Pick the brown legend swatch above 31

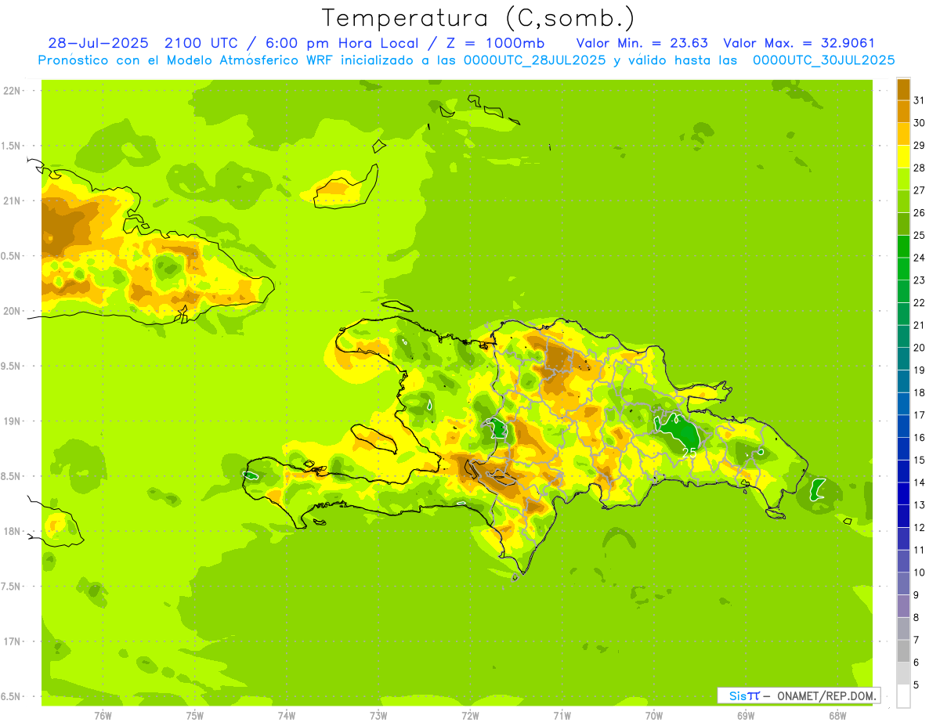pyautogui.click(x=903, y=89)
